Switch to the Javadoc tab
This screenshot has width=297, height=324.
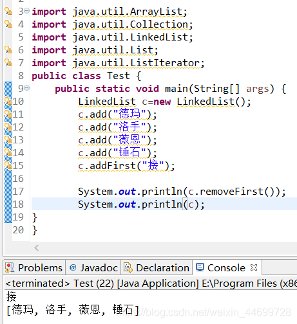93,267
